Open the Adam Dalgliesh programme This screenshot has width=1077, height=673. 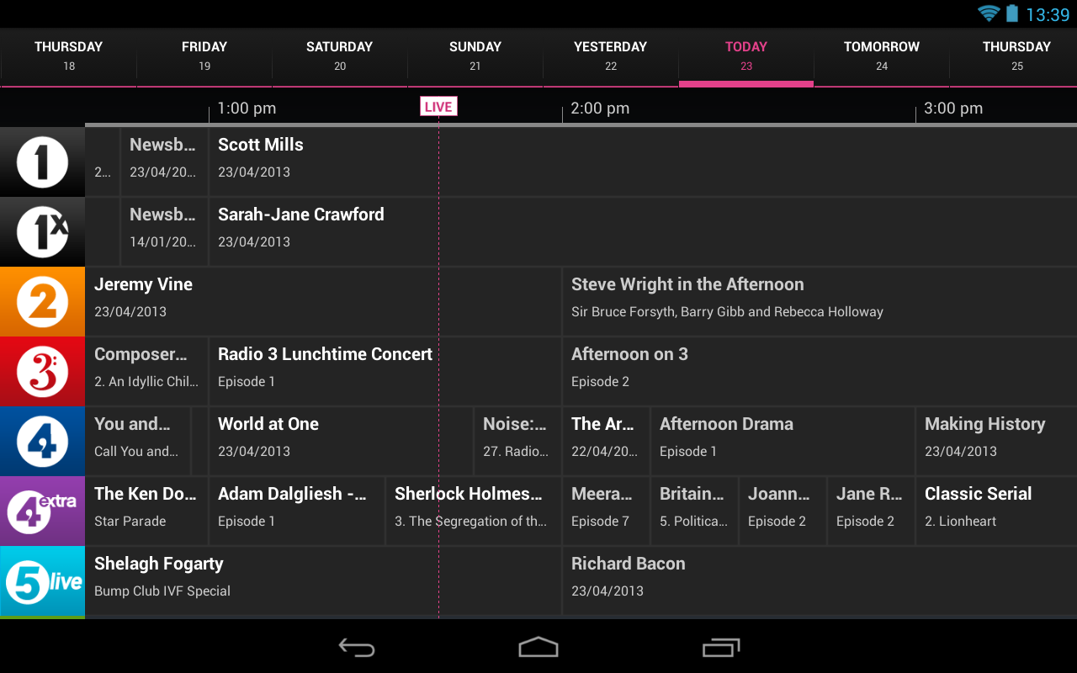(x=297, y=511)
